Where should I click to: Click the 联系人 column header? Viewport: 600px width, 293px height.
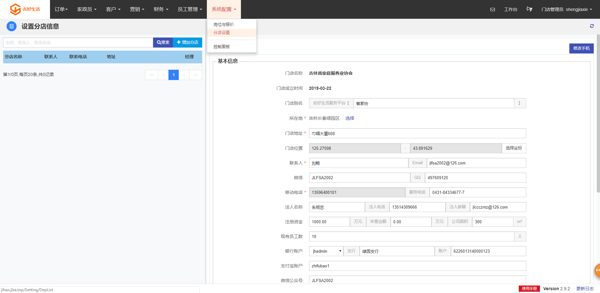pyautogui.click(x=51, y=57)
